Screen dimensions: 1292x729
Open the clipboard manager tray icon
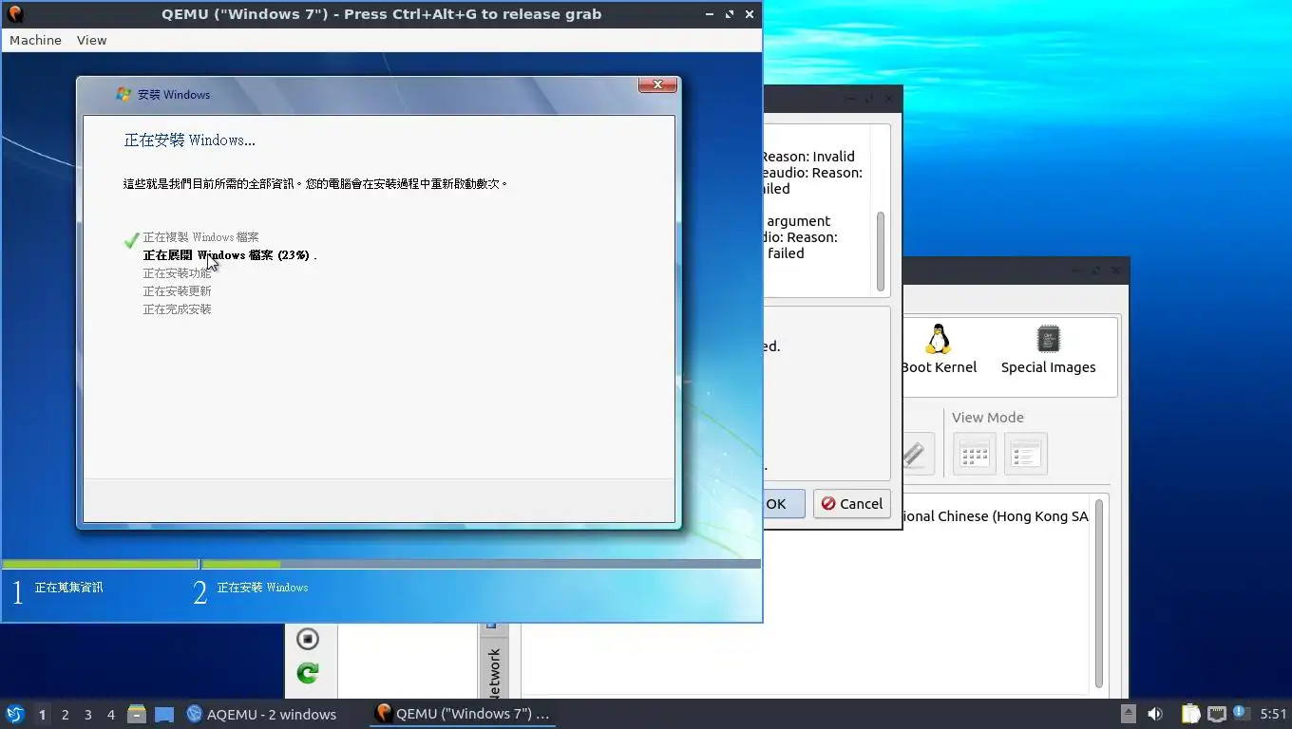coord(1190,714)
